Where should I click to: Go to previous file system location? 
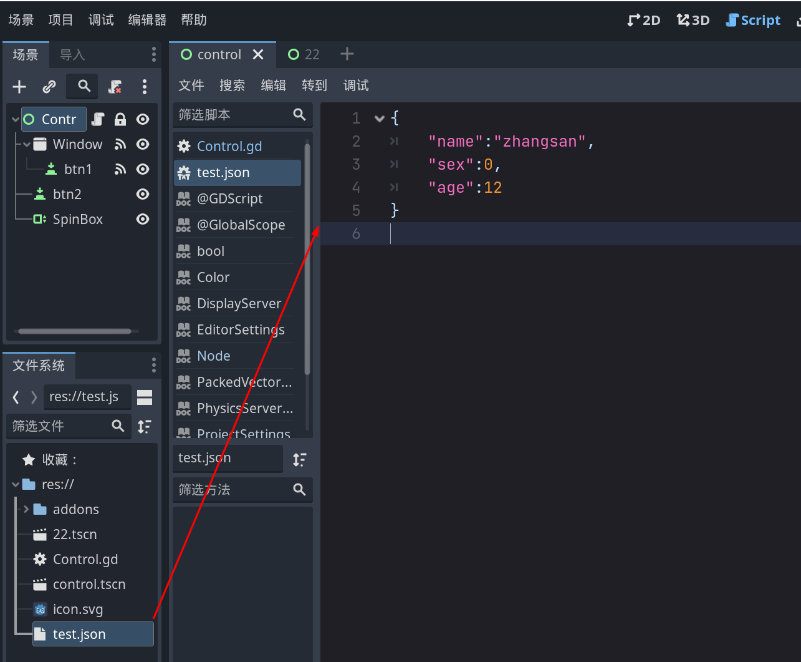16,397
